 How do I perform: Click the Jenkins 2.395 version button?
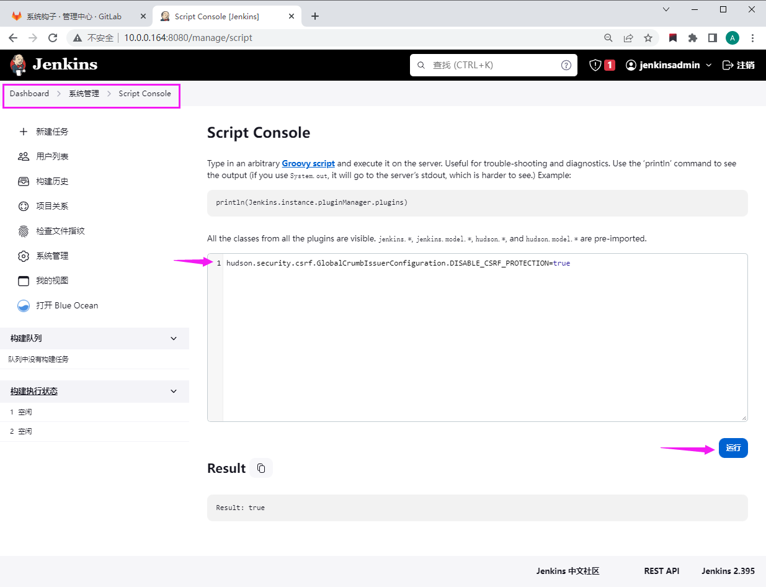click(728, 571)
